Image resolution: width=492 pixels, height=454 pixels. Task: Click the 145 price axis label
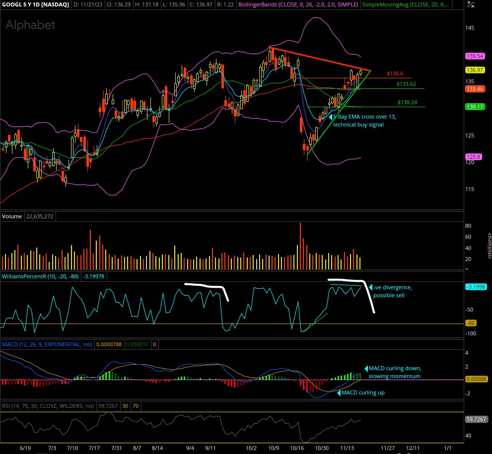point(470,28)
